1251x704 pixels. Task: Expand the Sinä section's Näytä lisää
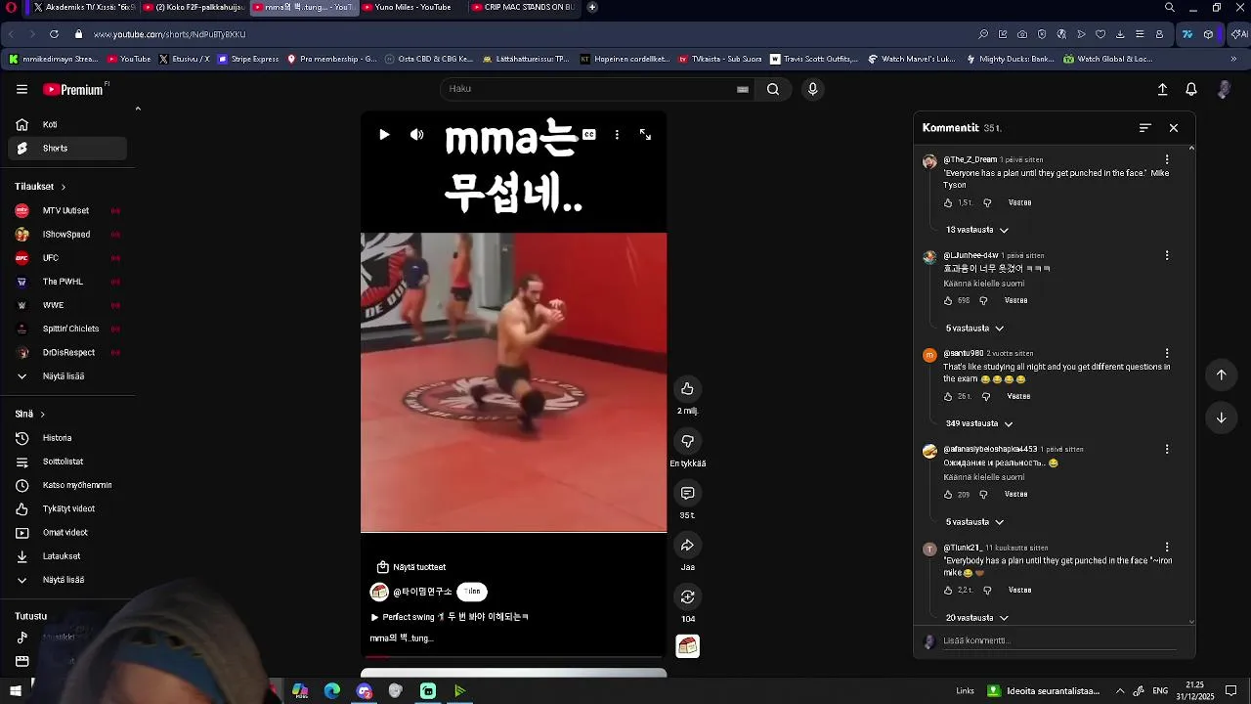coord(68,580)
